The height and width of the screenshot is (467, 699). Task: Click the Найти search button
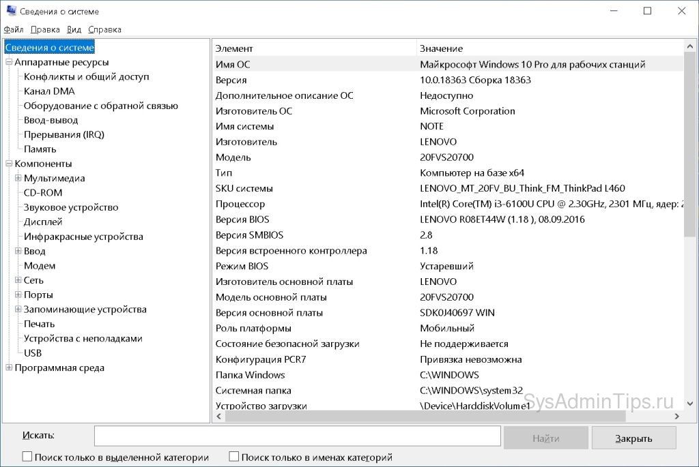pyautogui.click(x=545, y=438)
